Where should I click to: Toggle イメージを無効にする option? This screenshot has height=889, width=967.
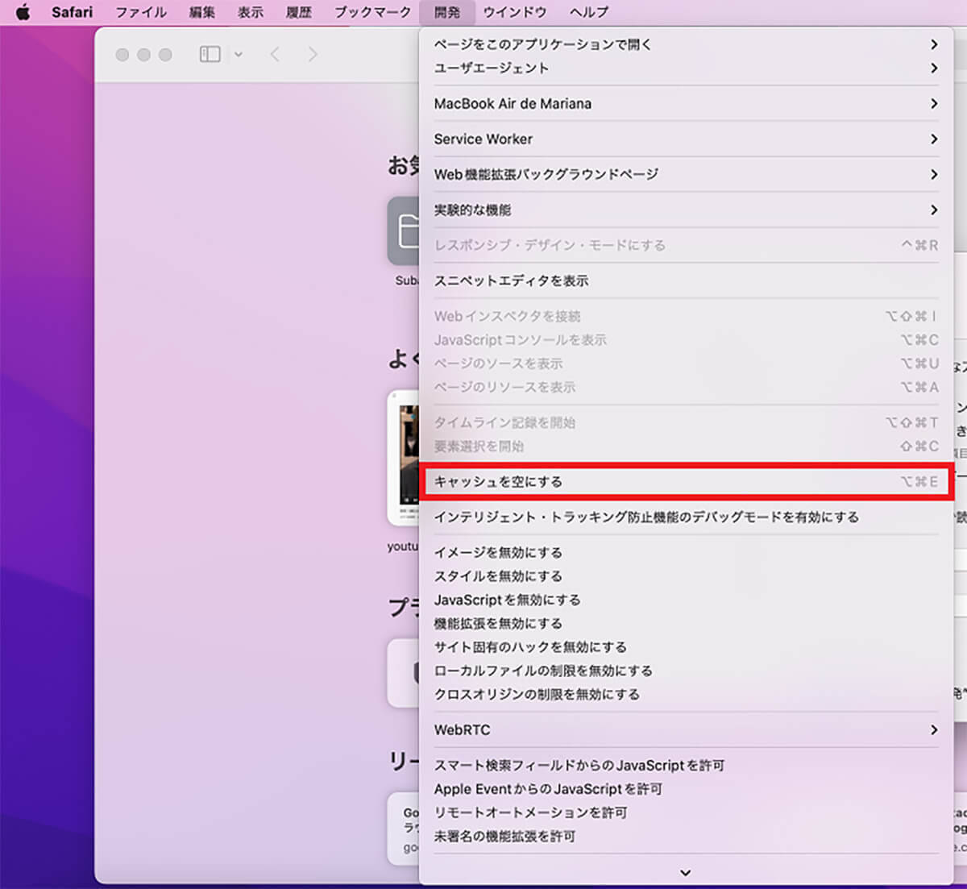(498, 552)
